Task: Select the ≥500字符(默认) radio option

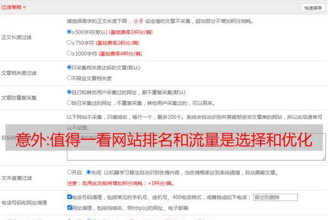Action: tap(69, 32)
